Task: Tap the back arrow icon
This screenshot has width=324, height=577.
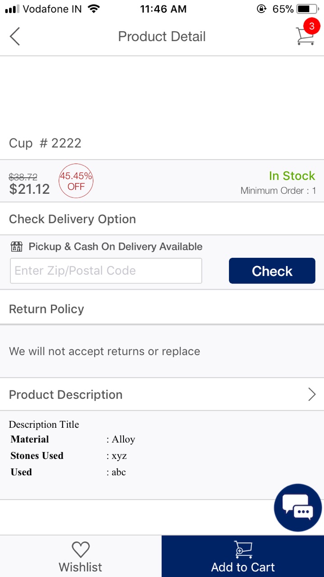Action: coord(15,37)
